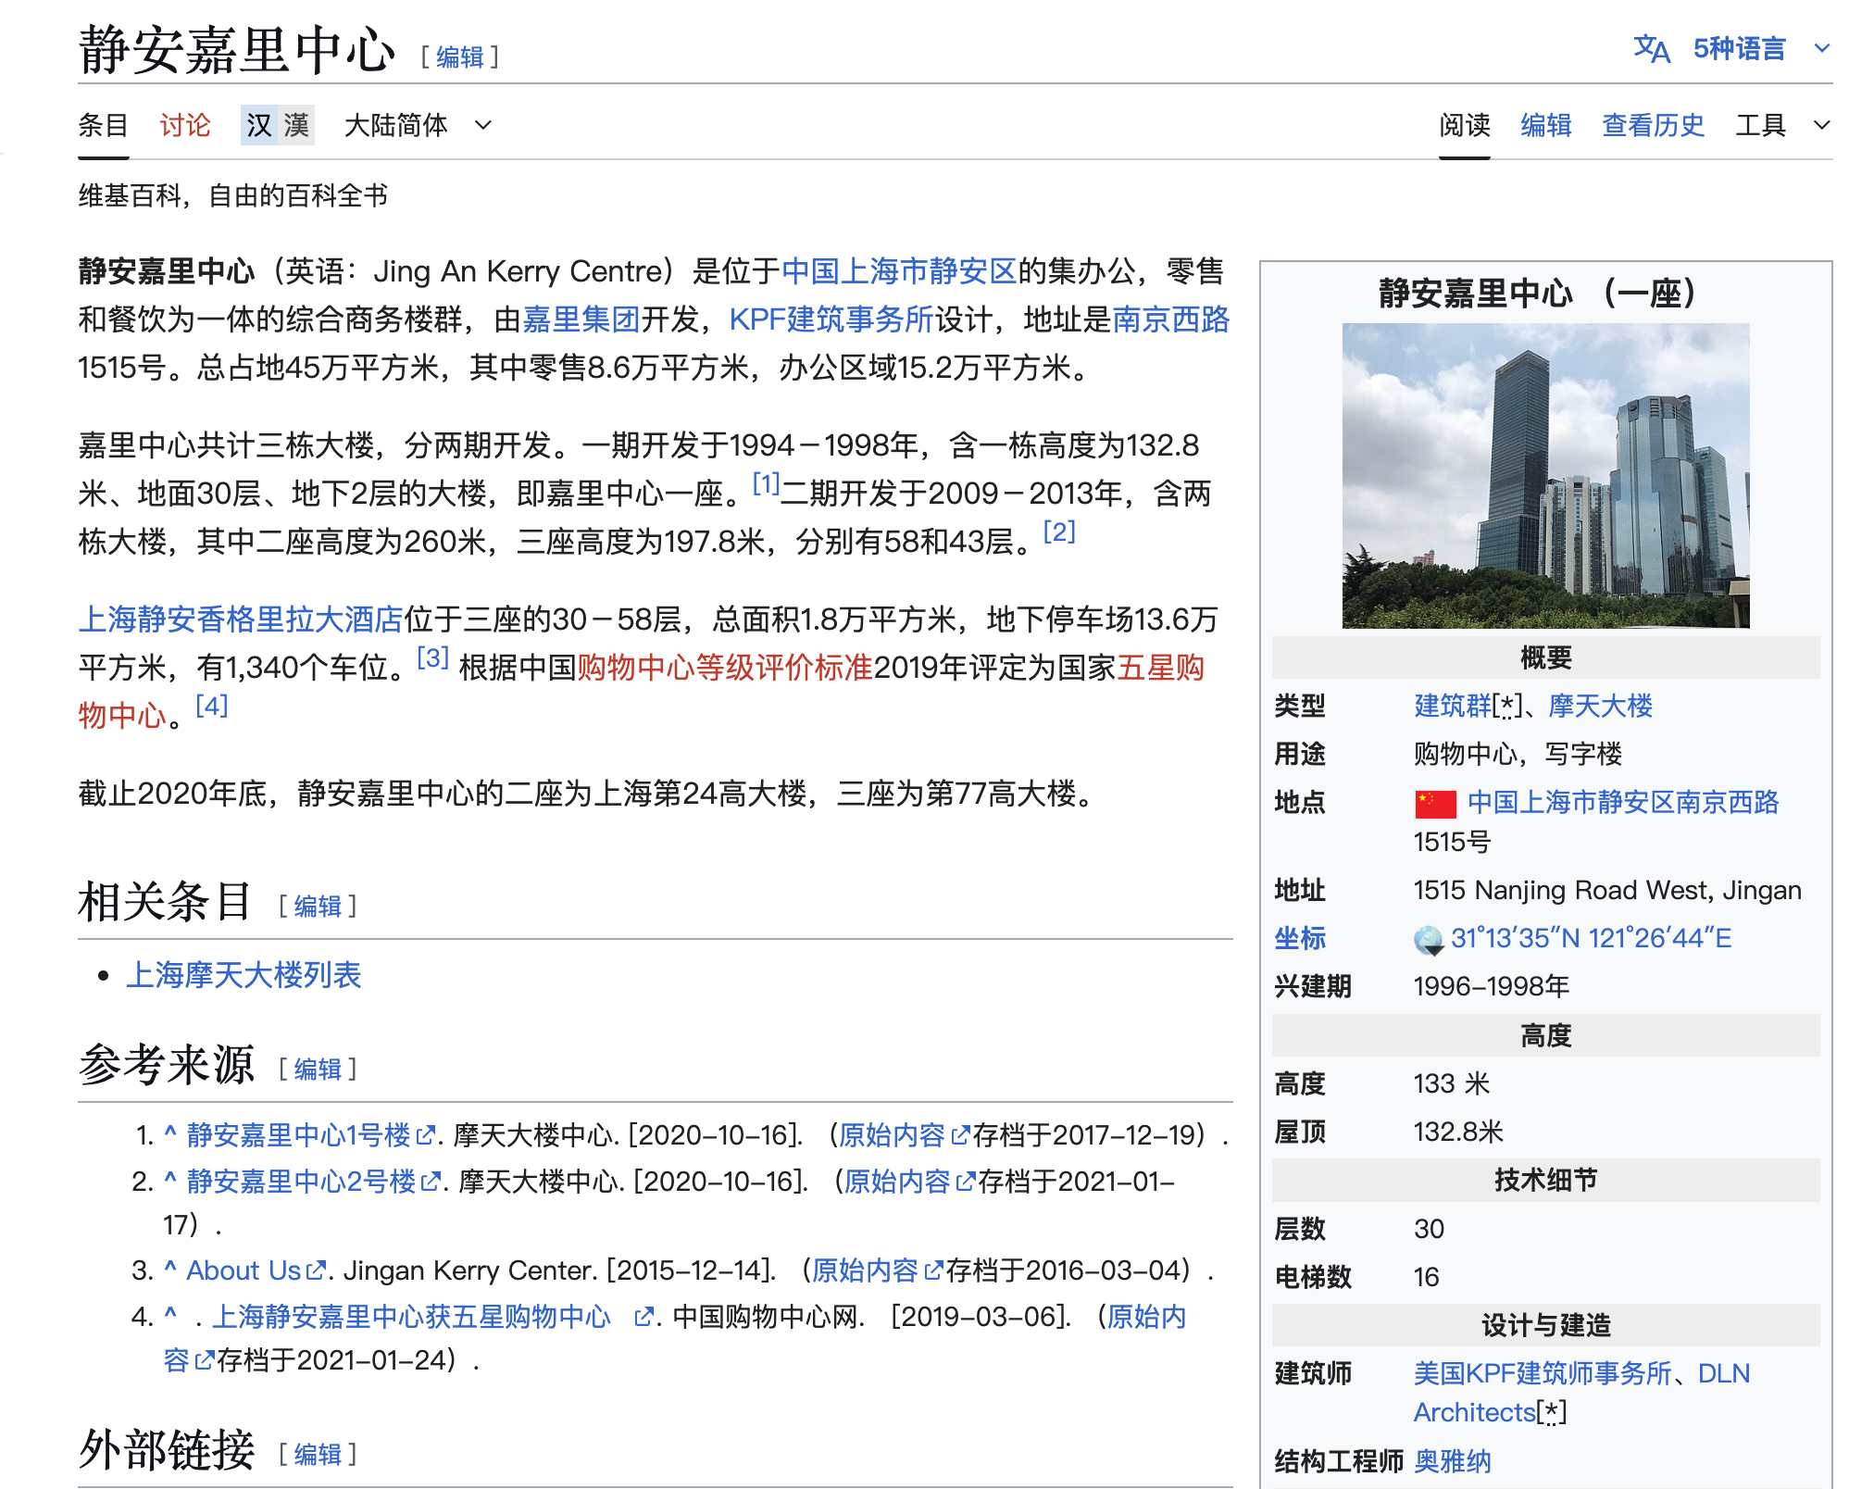Click the [*] marker after 建筑群
This screenshot has height=1489, width=1874.
pos(1508,707)
